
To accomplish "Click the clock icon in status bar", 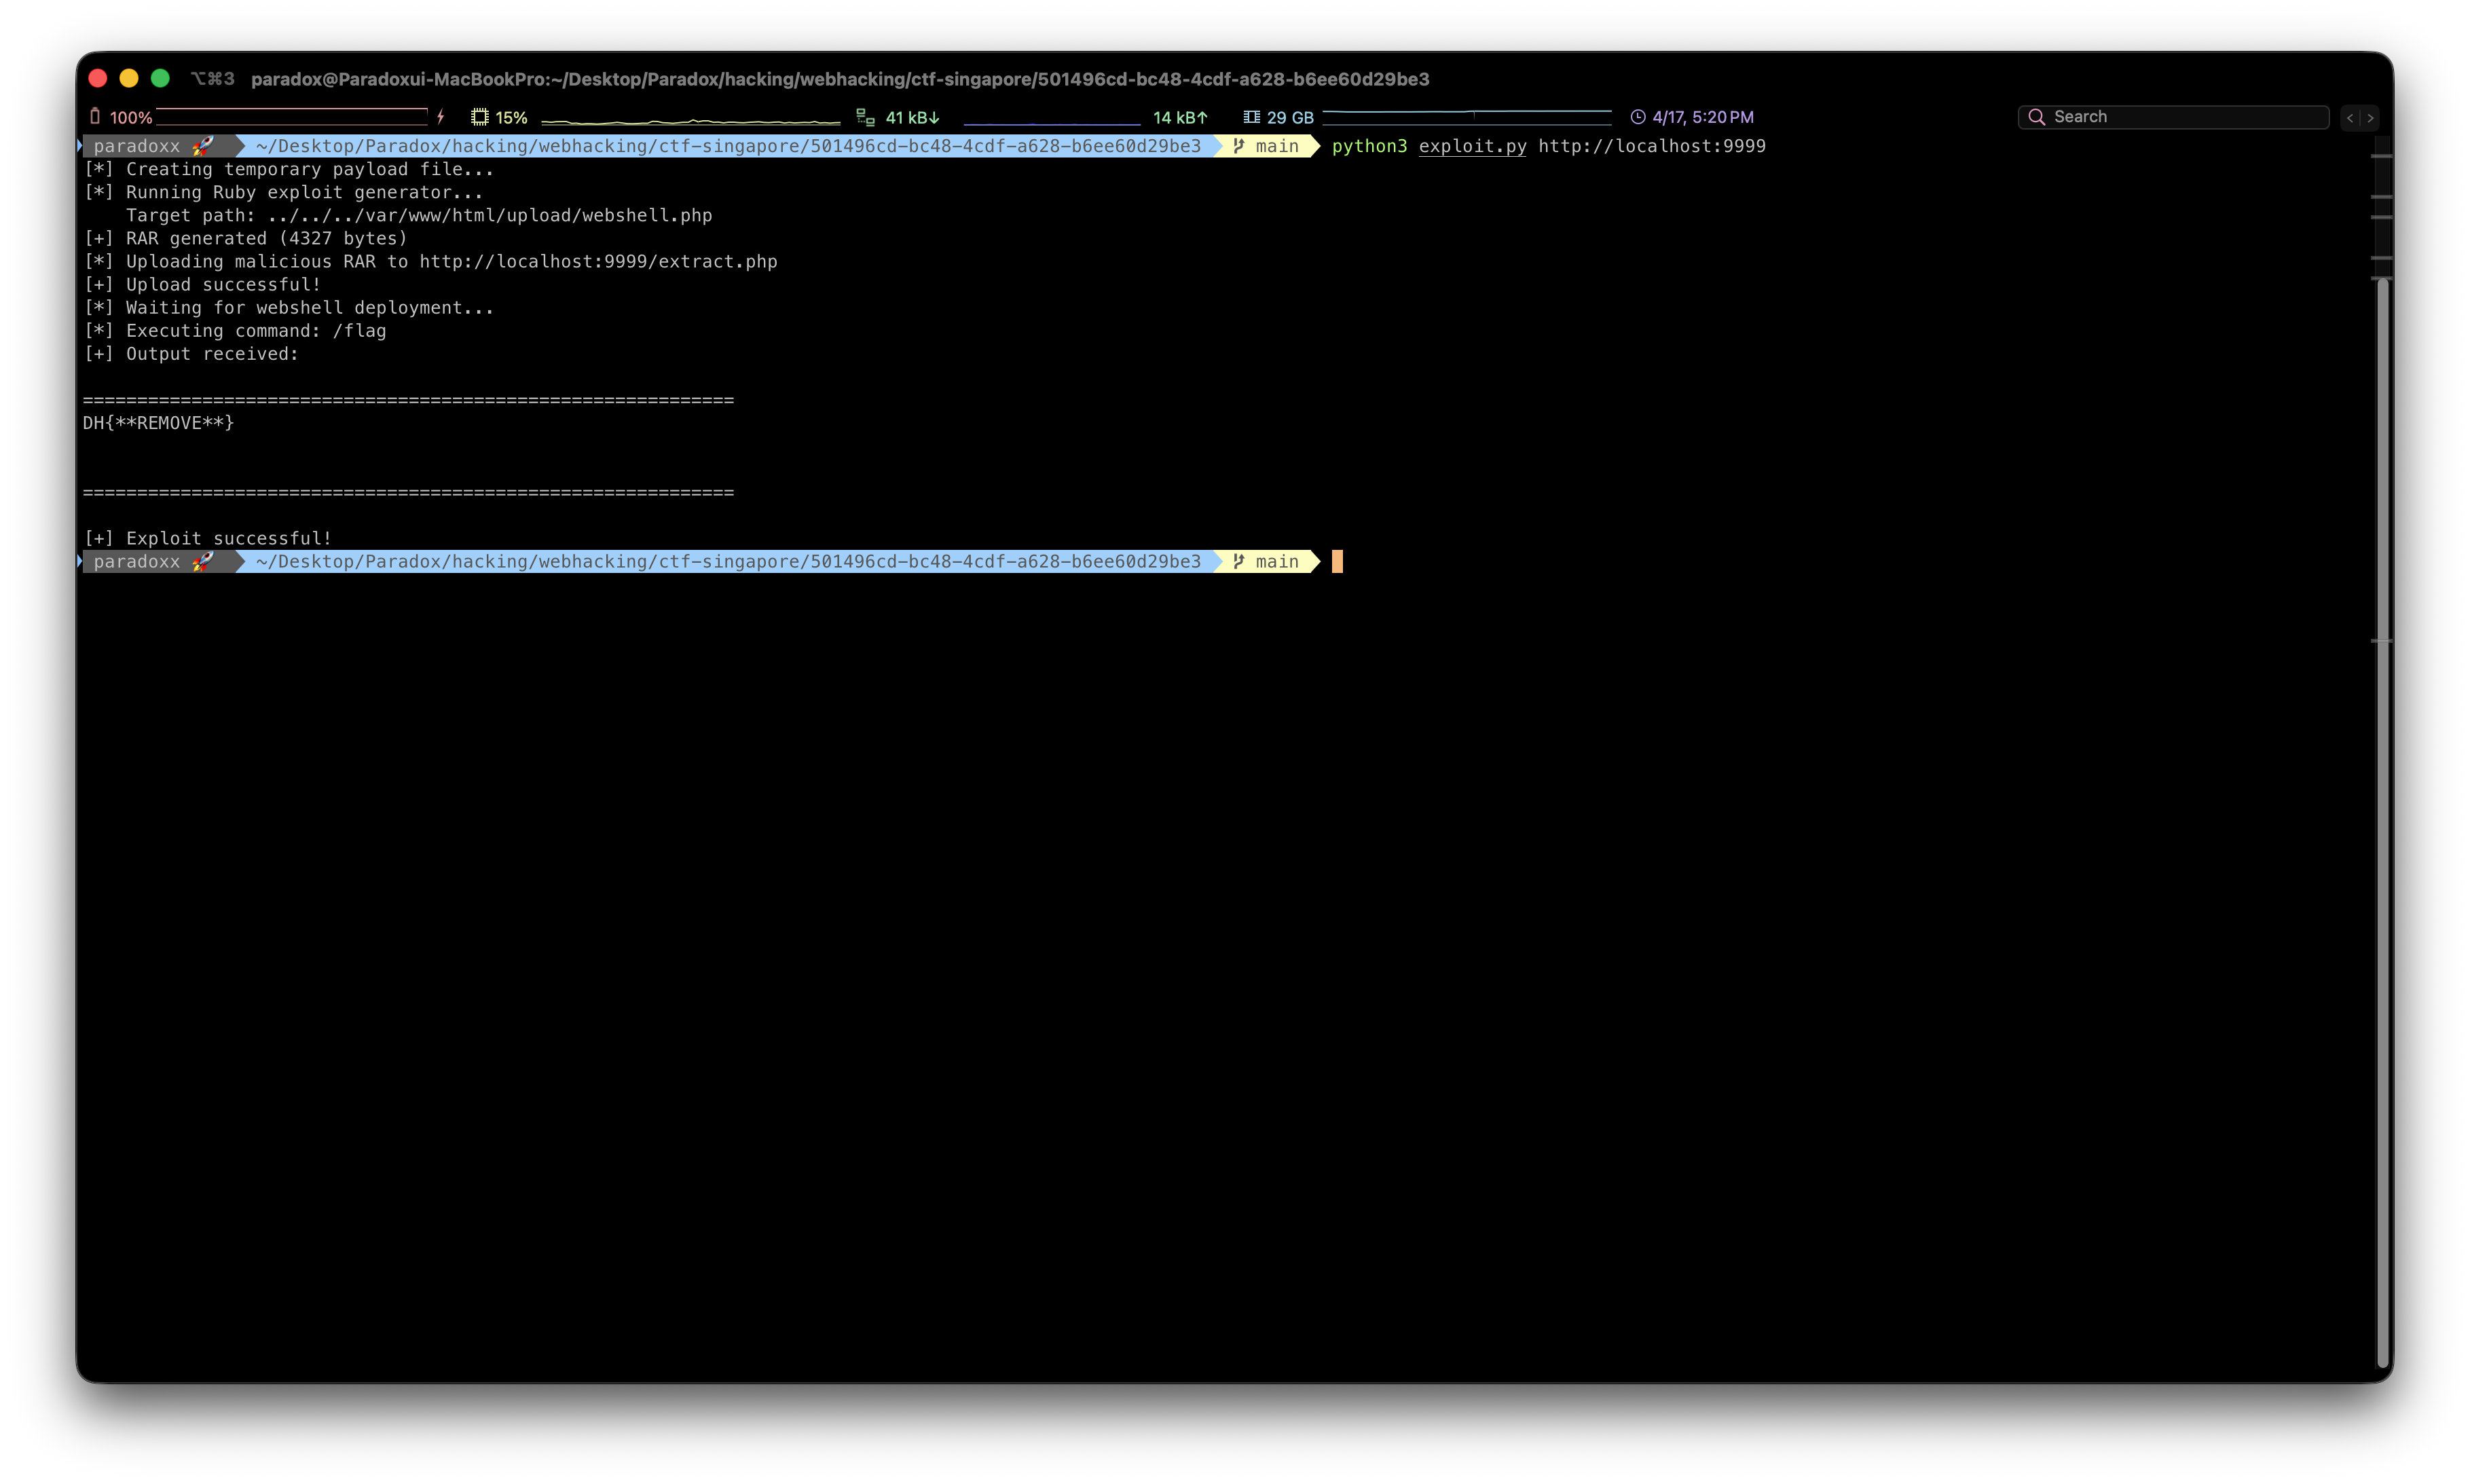I will pos(1638,117).
